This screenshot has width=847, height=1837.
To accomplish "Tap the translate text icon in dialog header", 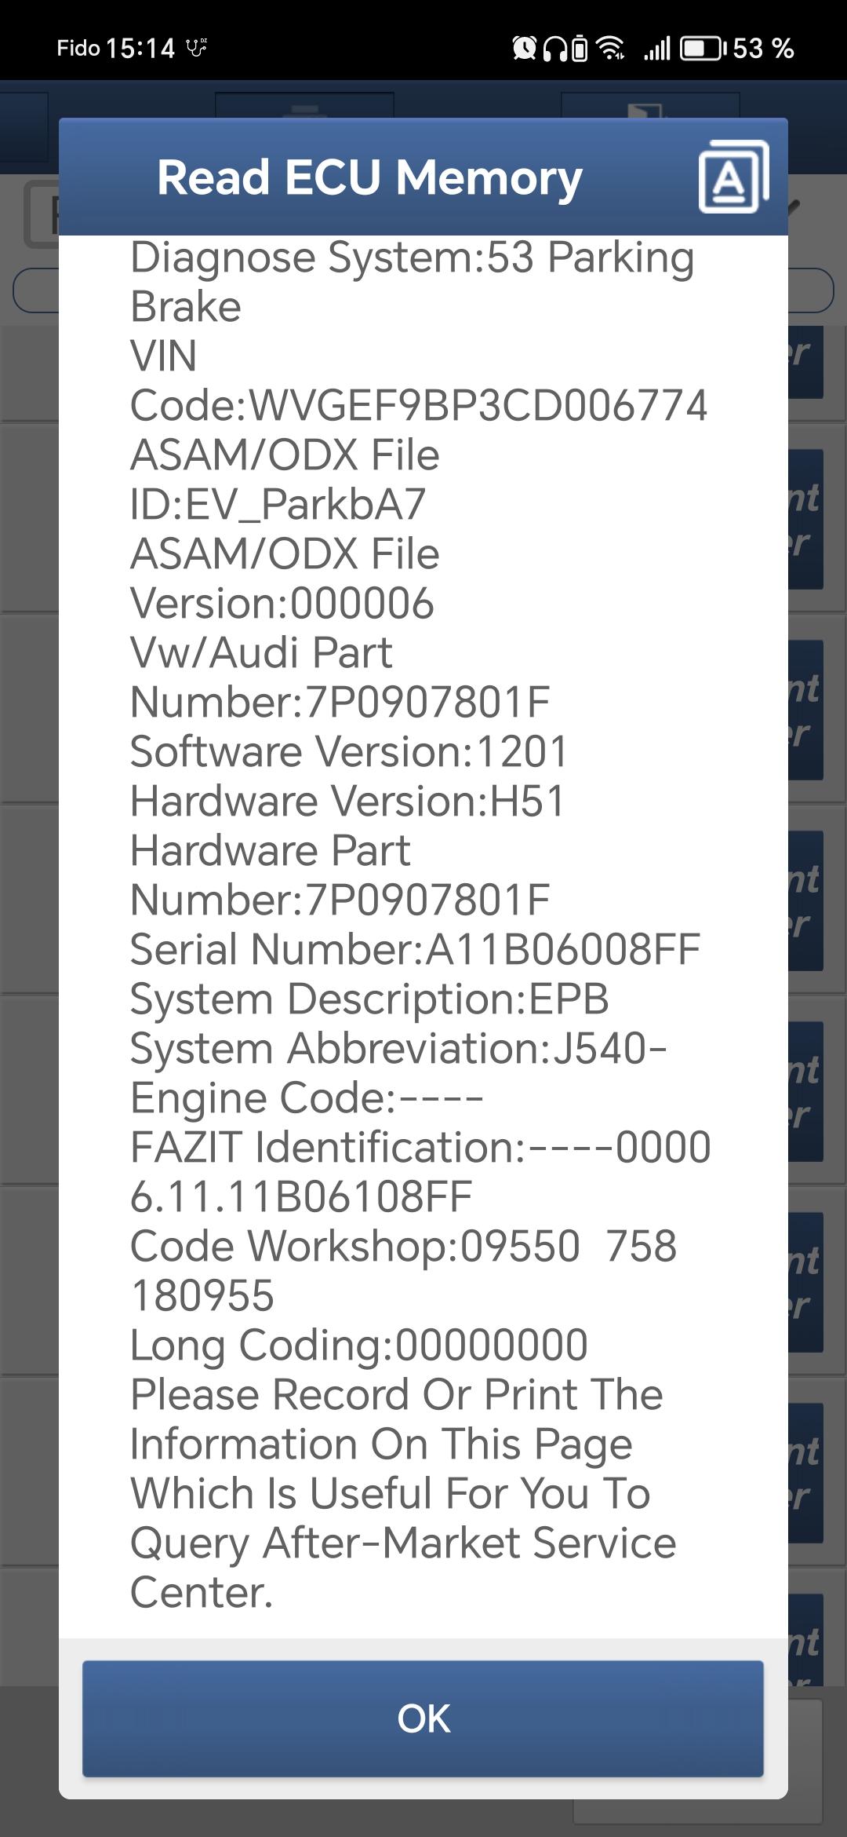I will coord(733,177).
